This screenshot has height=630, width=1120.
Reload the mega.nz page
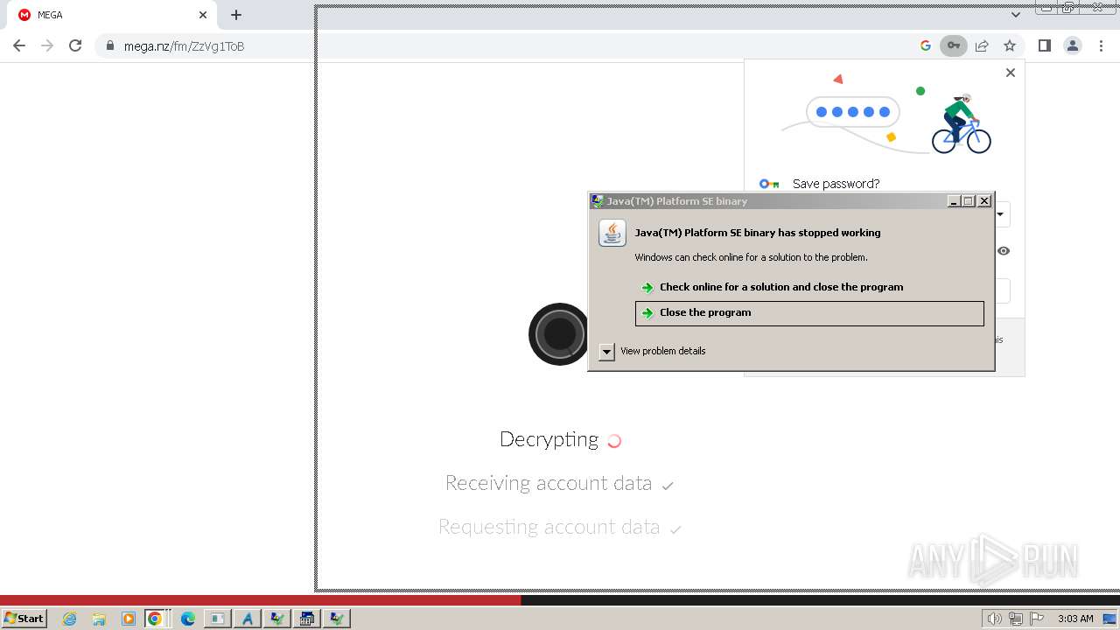(75, 45)
